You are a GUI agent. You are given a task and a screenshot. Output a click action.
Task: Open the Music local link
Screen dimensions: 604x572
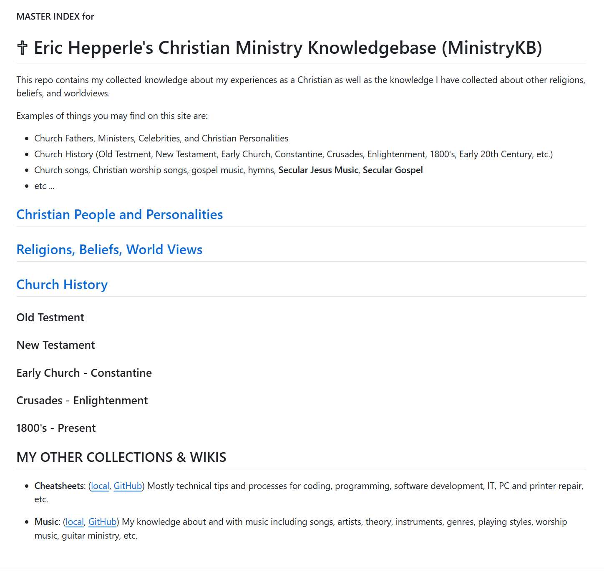75,522
